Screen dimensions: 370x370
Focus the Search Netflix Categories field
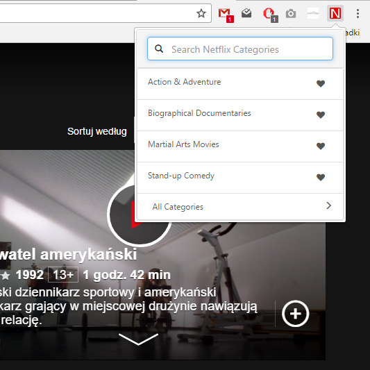(x=240, y=49)
